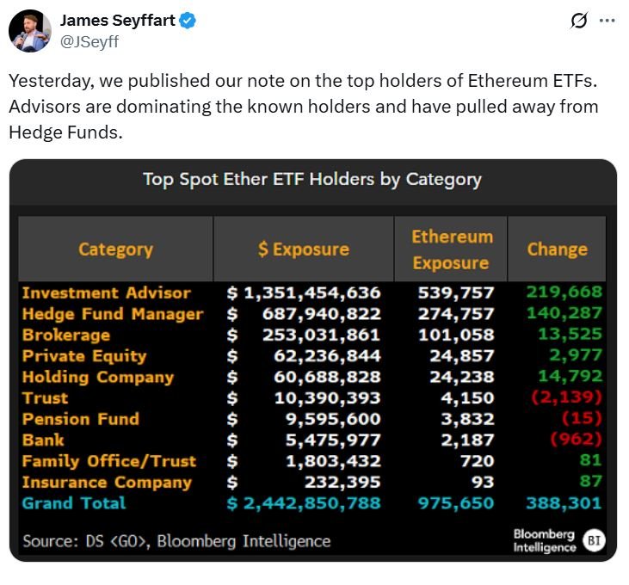Open the James Seyffart display name link
This screenshot has width=629, height=585.
coord(117,20)
